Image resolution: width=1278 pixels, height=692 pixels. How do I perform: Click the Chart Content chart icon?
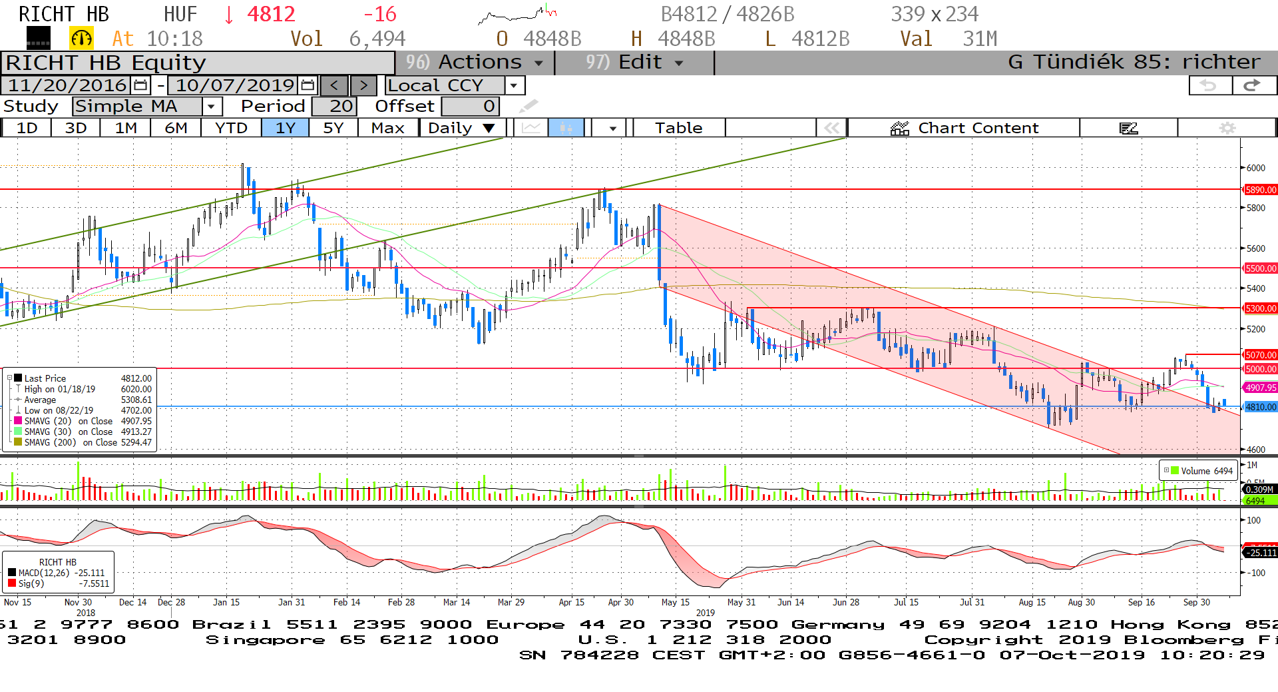point(900,128)
